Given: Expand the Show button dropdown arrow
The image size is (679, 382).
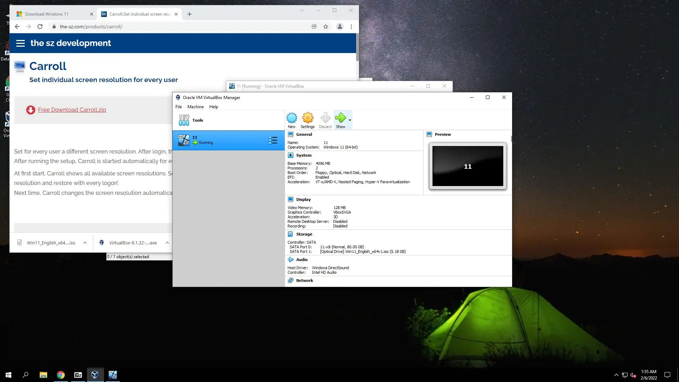Looking at the screenshot, I should [350, 120].
